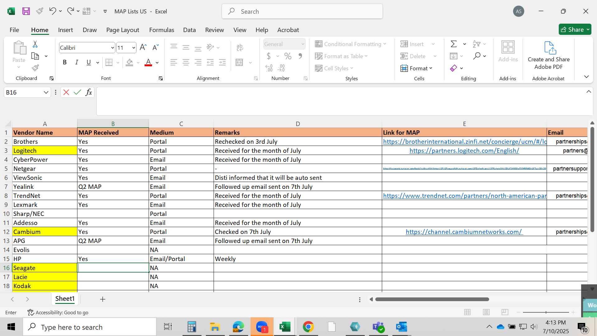The height and width of the screenshot is (336, 597).
Task: Undo the last action
Action: click(52, 11)
